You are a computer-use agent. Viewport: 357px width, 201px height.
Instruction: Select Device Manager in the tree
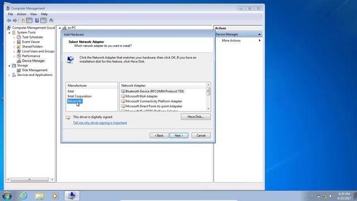33,61
